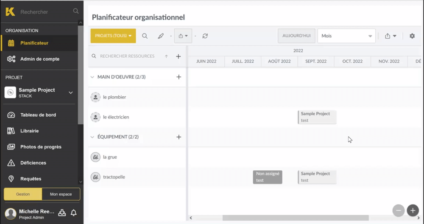Screen dimensions: 424x224
Task: Switch to Mon espace mode
Action: pos(61,194)
